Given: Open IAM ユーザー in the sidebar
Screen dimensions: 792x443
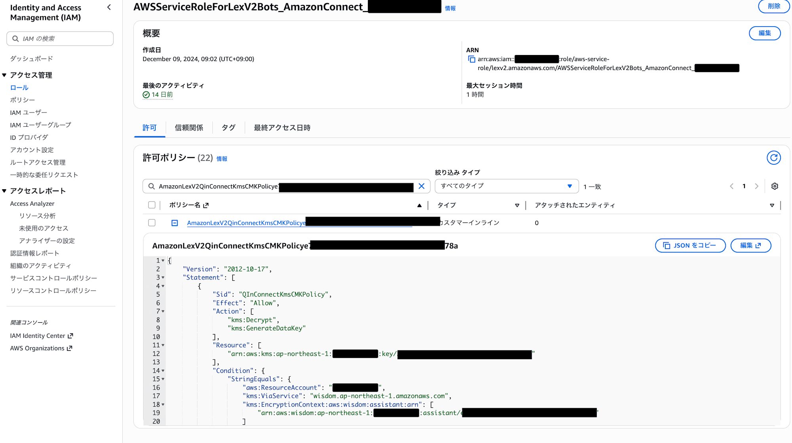Looking at the screenshot, I should tap(29, 112).
